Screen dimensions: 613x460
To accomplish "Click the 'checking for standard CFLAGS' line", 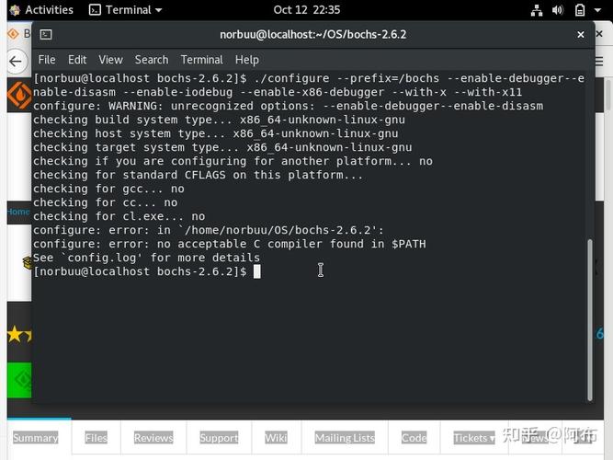I will pos(199,175).
